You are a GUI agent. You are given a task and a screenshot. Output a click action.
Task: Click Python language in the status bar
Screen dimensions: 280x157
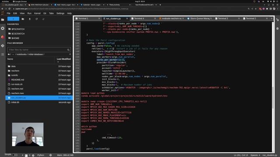point(41,155)
